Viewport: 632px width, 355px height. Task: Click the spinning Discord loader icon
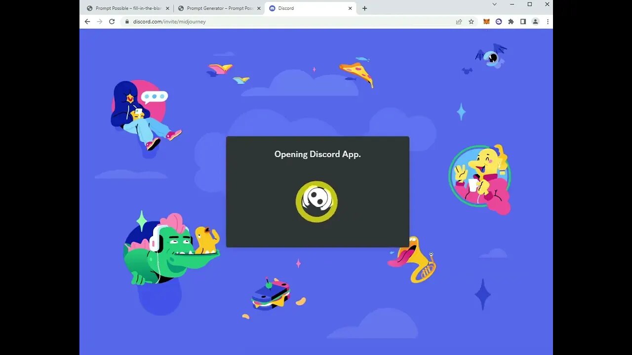pos(316,201)
